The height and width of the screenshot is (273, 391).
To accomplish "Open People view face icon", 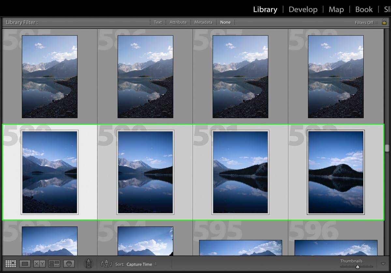I will [x=69, y=264].
